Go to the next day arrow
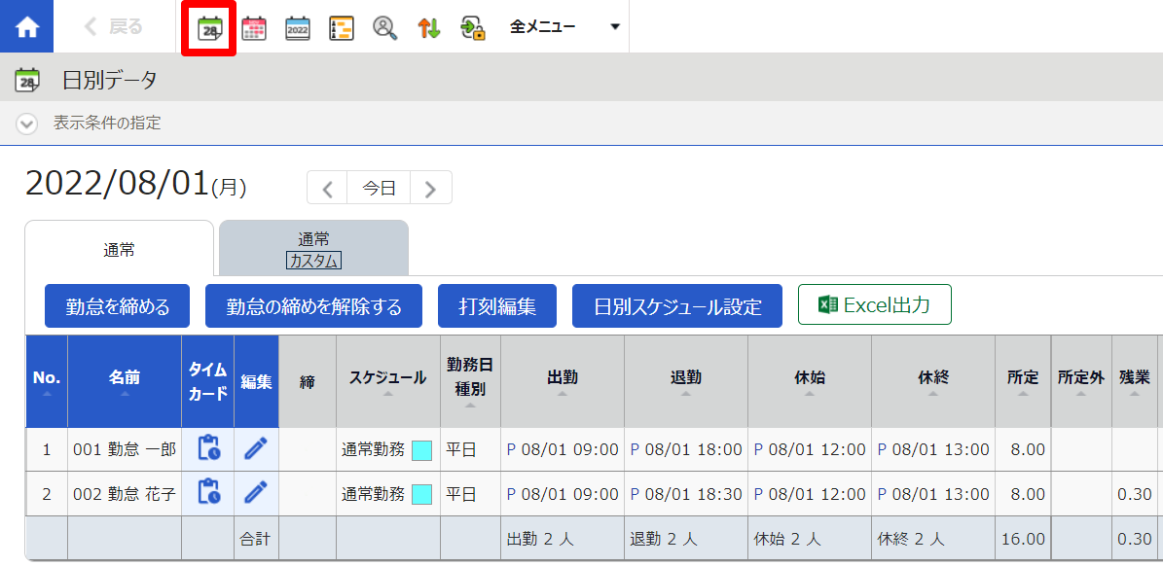 pos(430,188)
